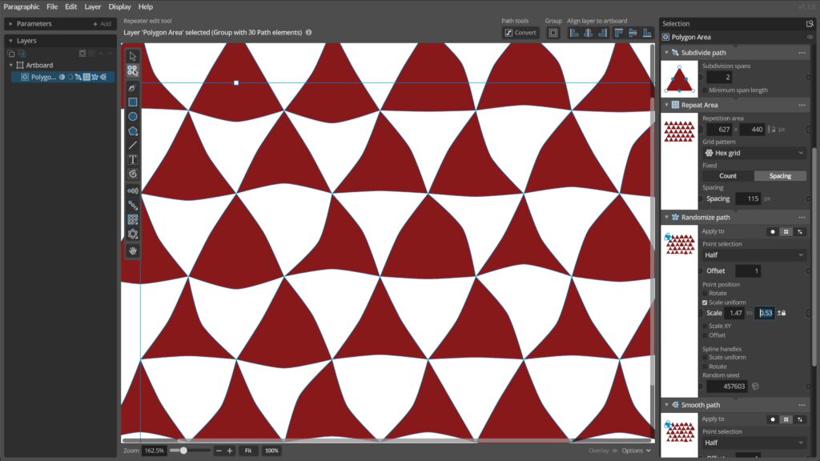This screenshot has height=461, width=820.
Task: Select the Hand pan tool
Action: [133, 251]
